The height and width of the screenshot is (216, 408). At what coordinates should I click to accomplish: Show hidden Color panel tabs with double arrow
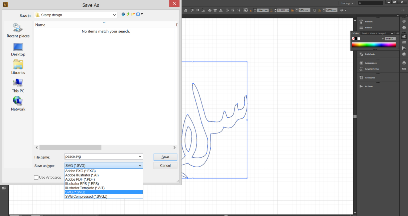click(392, 33)
